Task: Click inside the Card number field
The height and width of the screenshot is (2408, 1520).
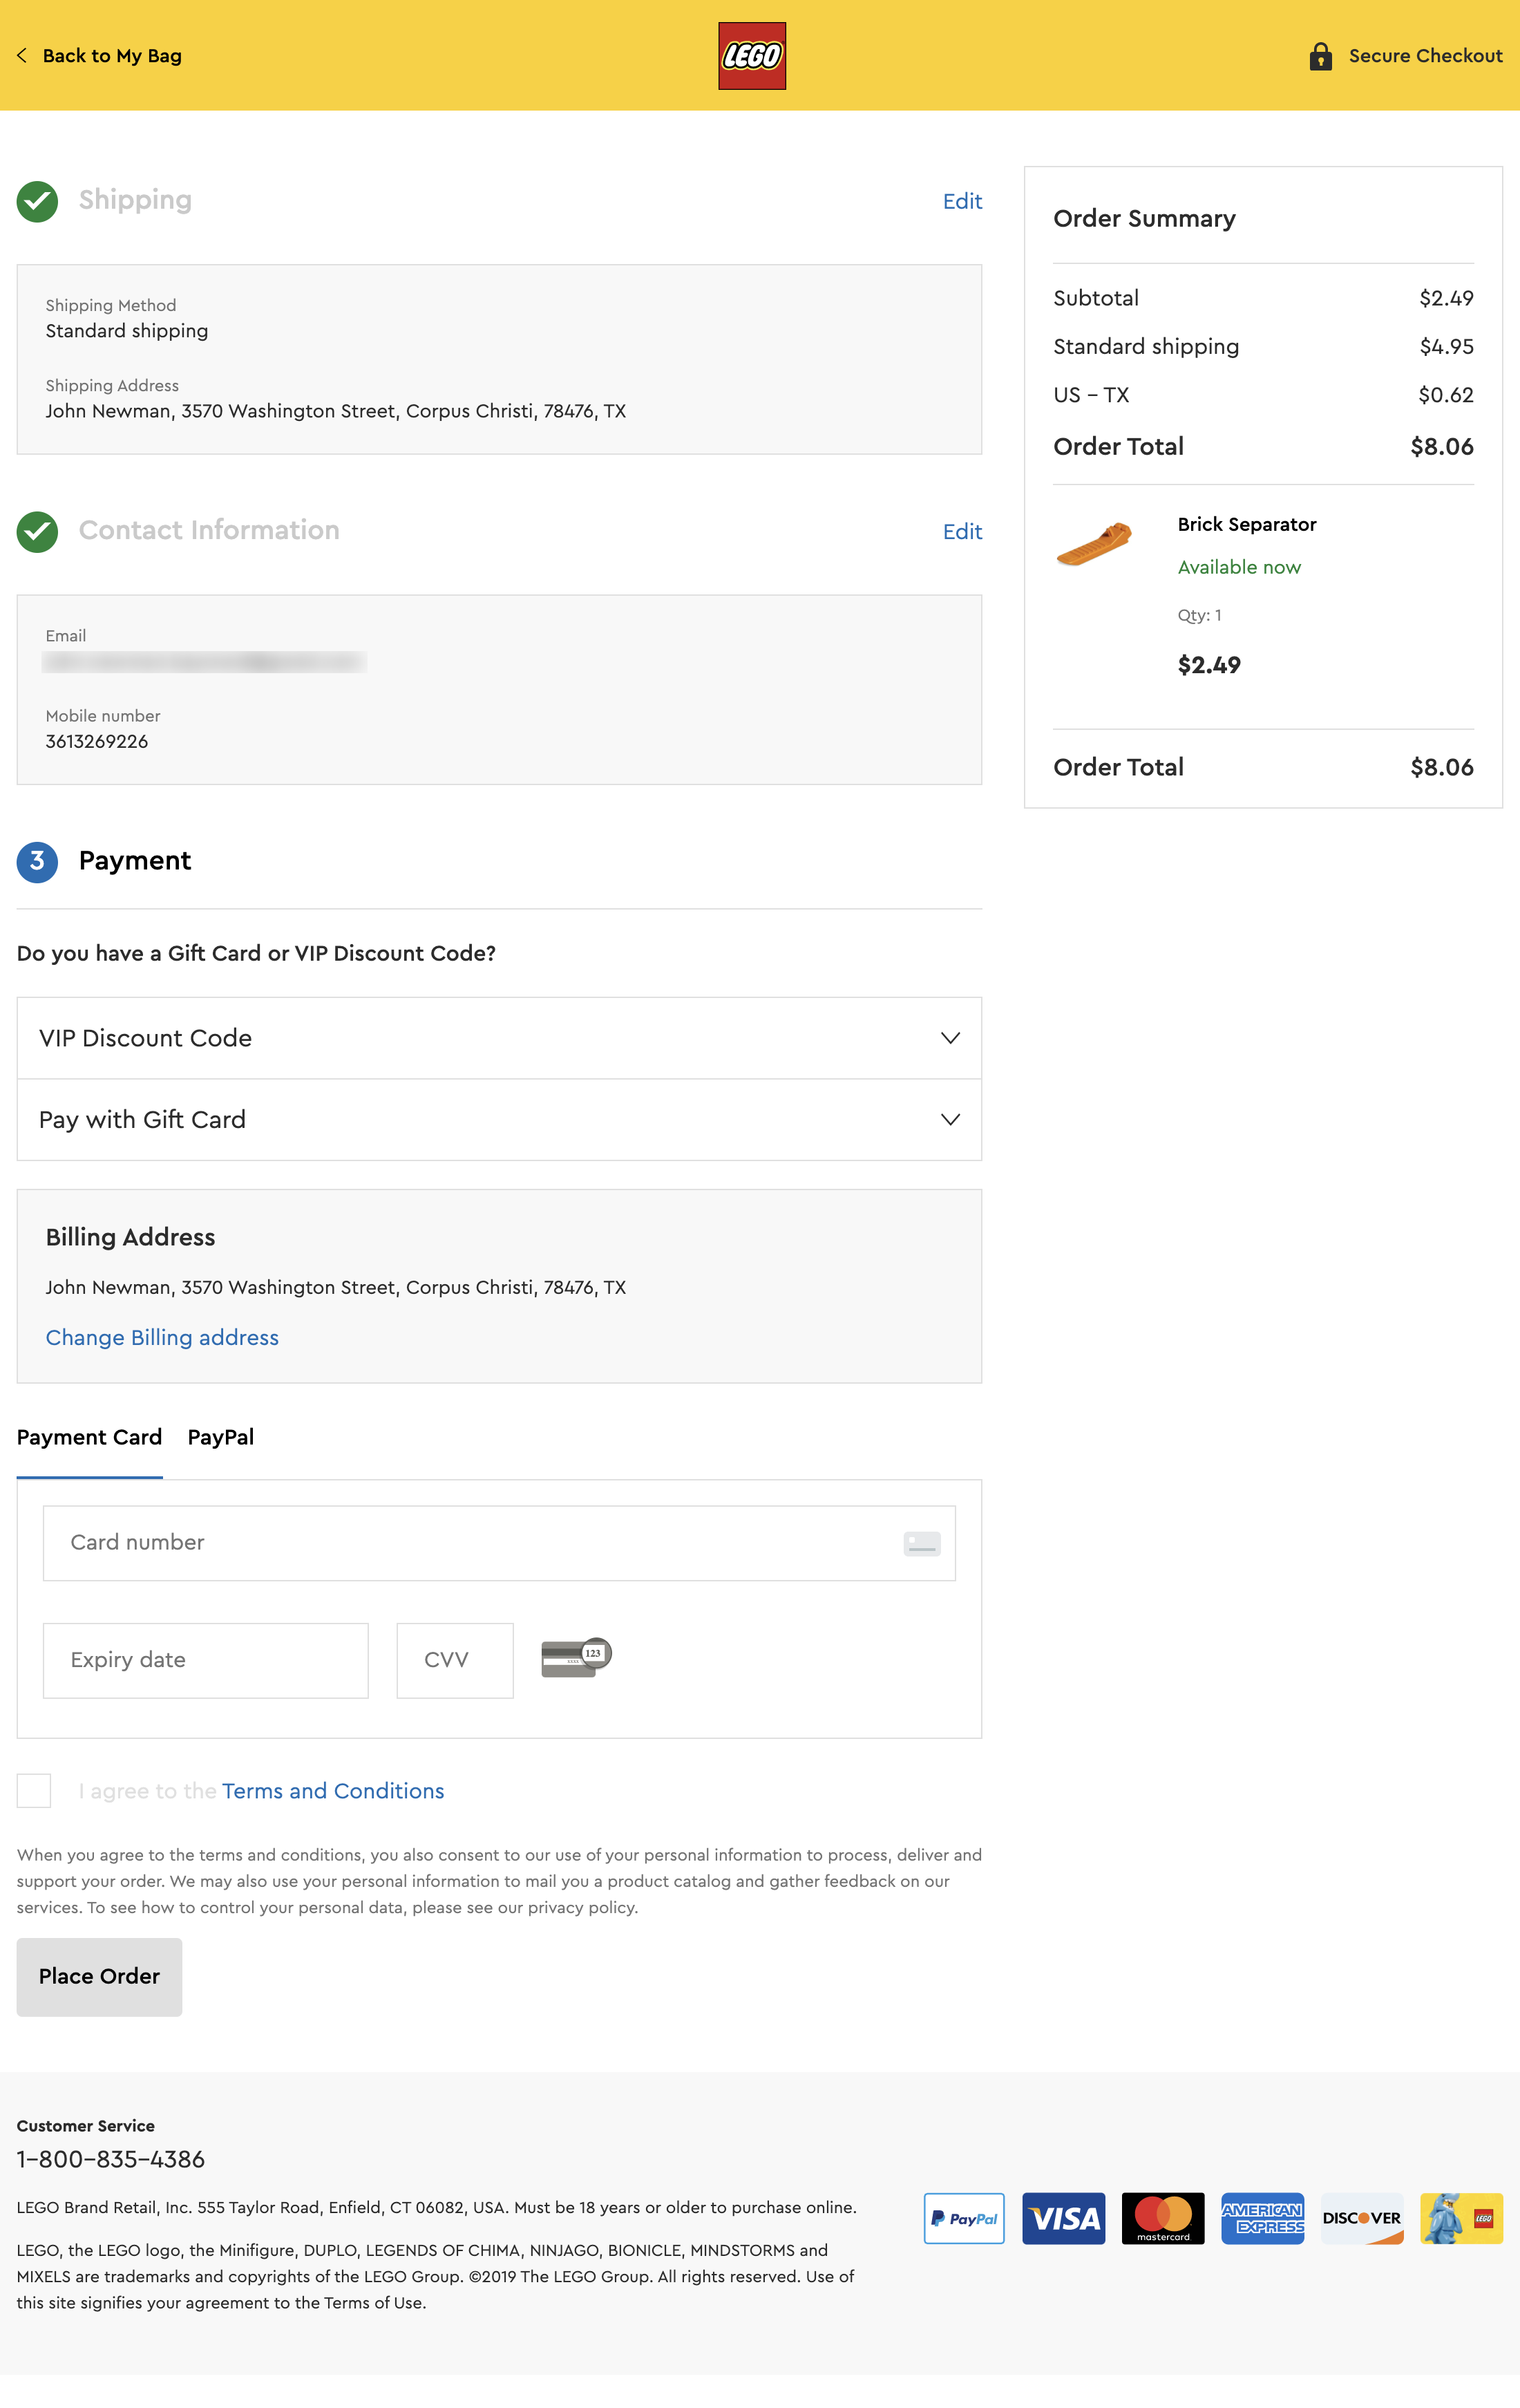Action: (x=400, y=1542)
